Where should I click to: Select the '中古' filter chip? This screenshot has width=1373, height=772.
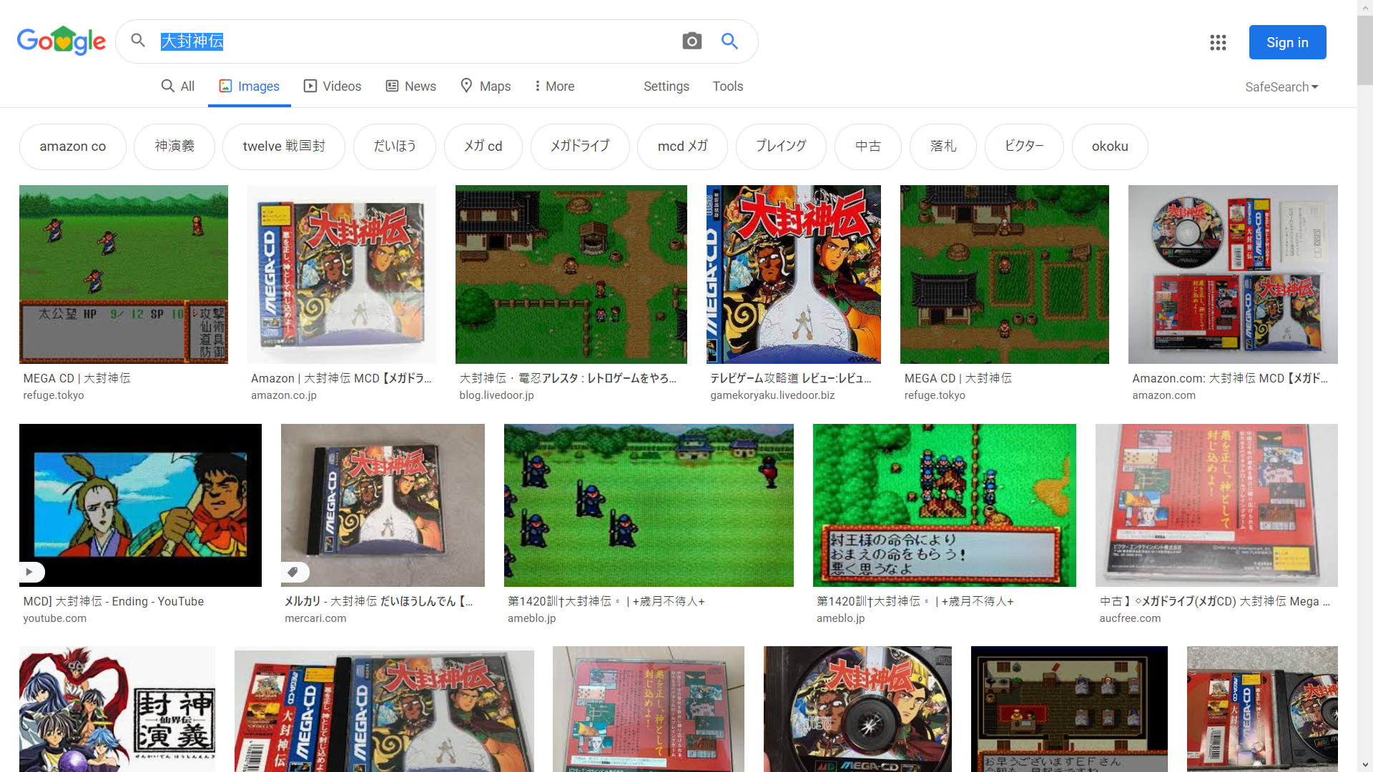(x=868, y=147)
